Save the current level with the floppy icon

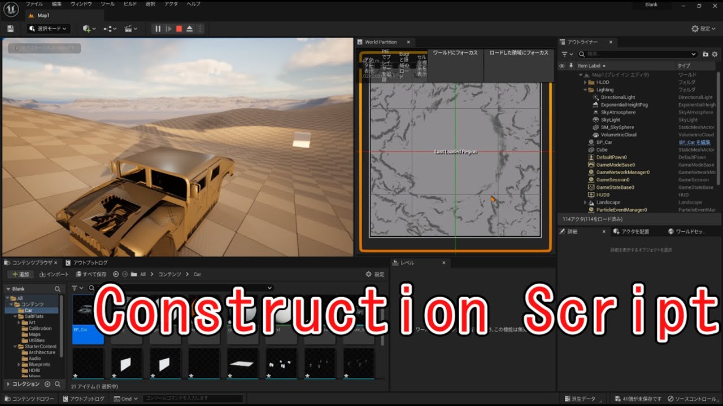click(x=10, y=28)
